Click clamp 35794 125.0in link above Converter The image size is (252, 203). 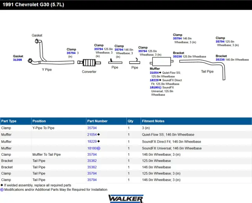98,49
